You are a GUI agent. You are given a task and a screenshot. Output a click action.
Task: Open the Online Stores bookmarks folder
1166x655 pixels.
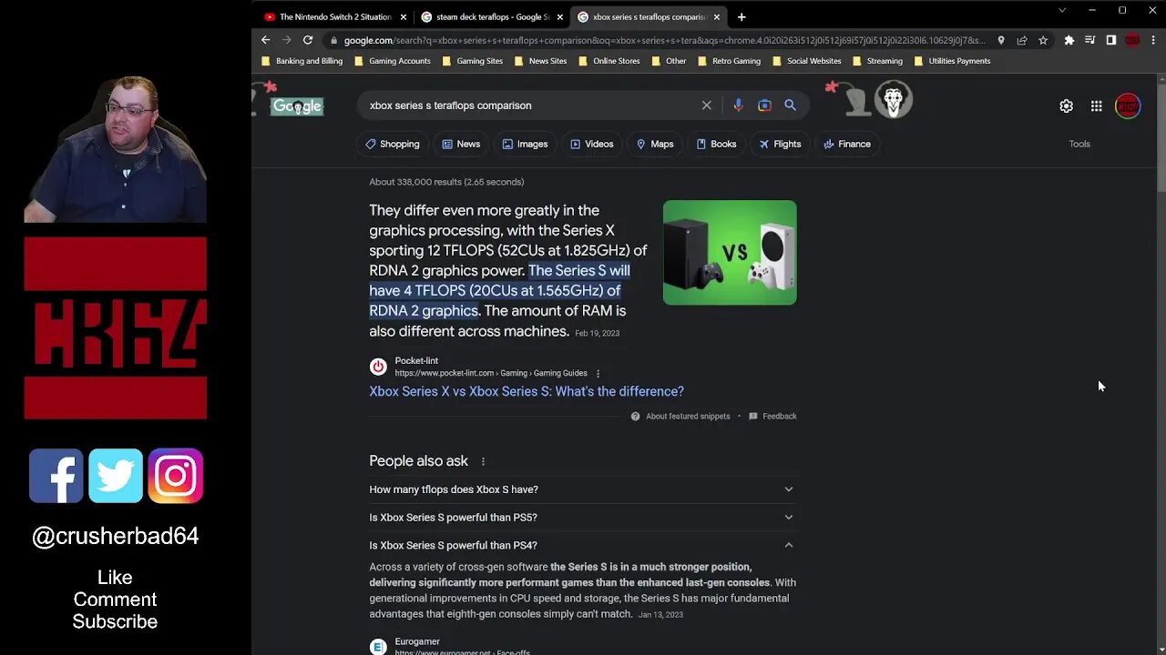tap(609, 61)
